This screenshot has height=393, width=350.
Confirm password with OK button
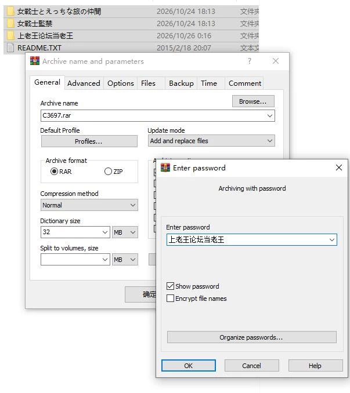click(x=189, y=366)
